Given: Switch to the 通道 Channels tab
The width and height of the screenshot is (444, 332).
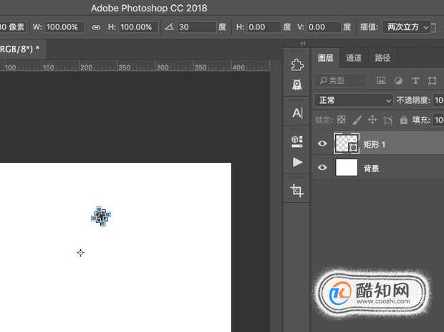Looking at the screenshot, I should click(x=354, y=58).
